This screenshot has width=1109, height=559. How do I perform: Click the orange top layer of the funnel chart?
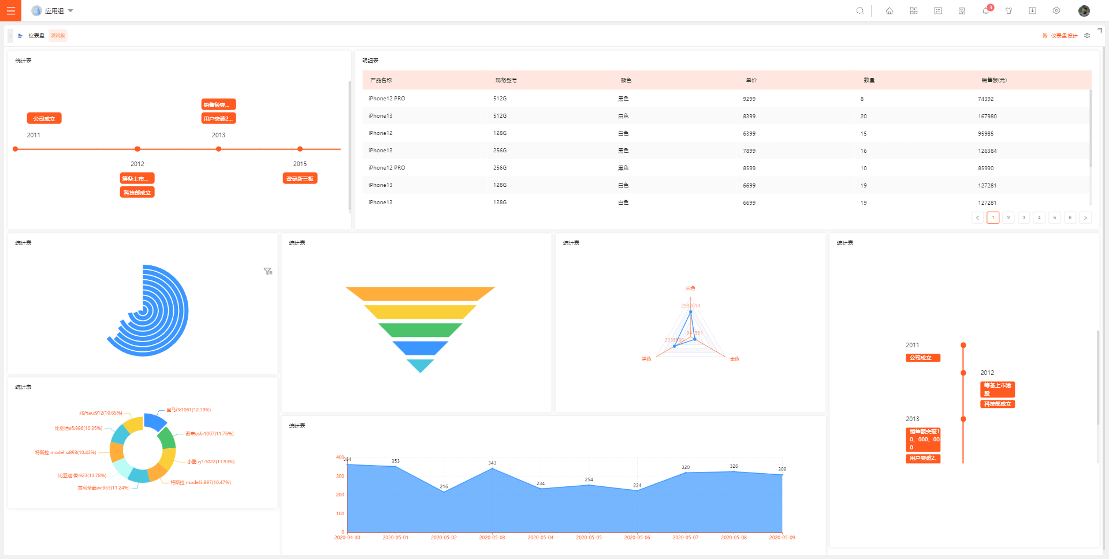420,294
